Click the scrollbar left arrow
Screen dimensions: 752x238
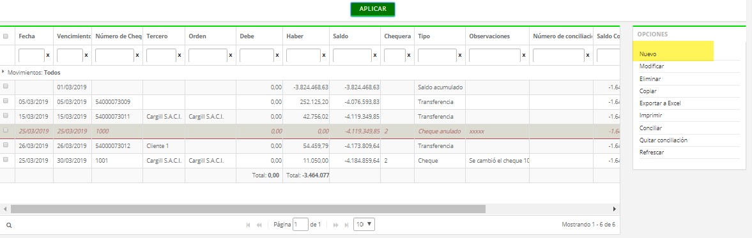point(5,209)
